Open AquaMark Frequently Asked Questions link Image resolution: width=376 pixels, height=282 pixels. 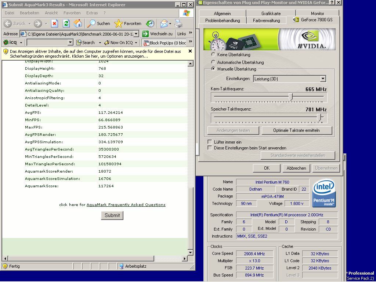click(x=126, y=205)
